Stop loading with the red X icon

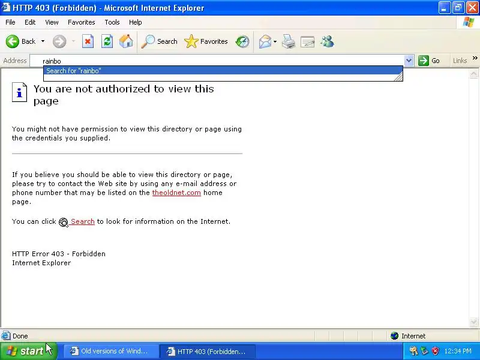tap(88, 41)
